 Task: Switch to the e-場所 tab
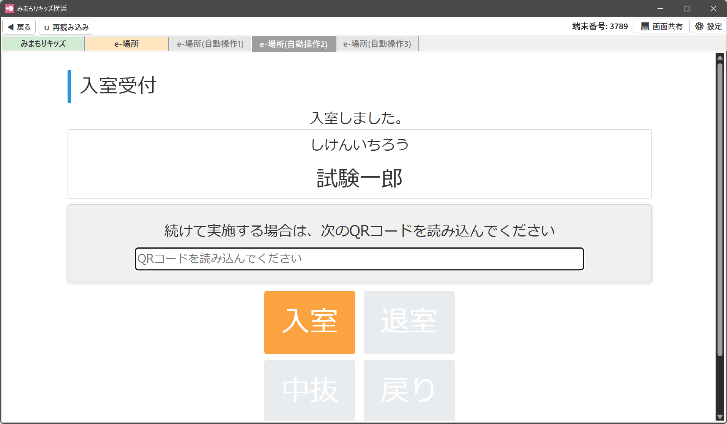[126, 44]
